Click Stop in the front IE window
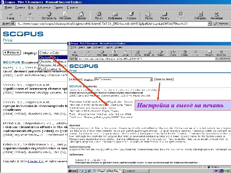The image size is (231, 173). [x=102, y=53]
